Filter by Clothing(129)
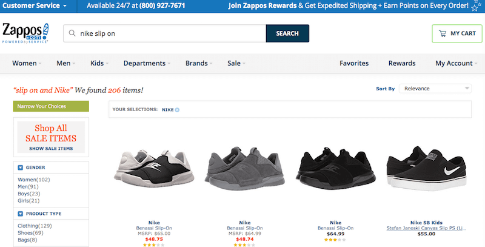Screen dimensions: 485x247 35,226
